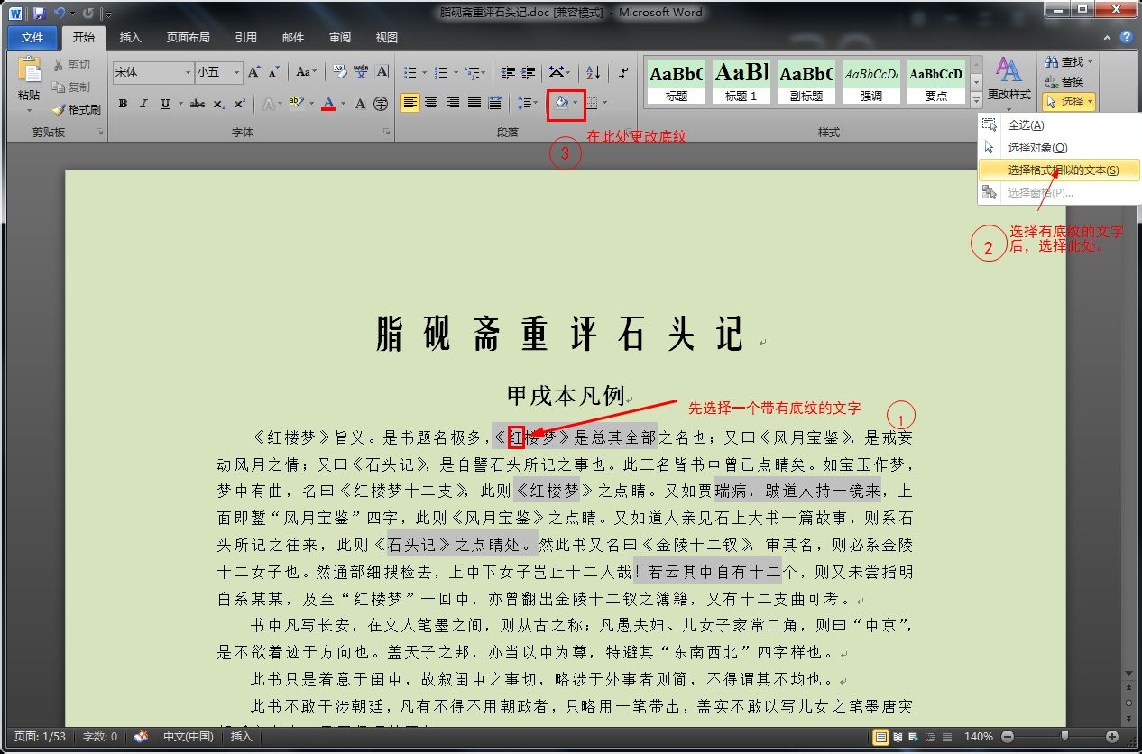The width and height of the screenshot is (1142, 754).
Task: Toggle italic formatting
Action: coord(144,104)
